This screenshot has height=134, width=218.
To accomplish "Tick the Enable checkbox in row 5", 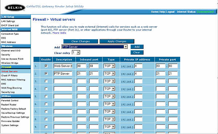I will [46, 96].
